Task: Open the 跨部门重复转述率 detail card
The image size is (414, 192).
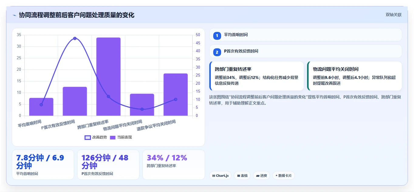Action: click(257, 76)
